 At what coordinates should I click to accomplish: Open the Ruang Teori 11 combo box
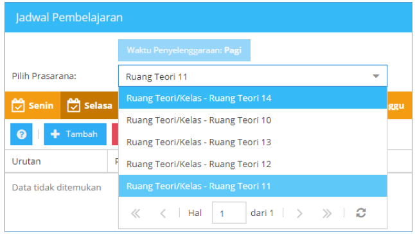[x=252, y=76]
